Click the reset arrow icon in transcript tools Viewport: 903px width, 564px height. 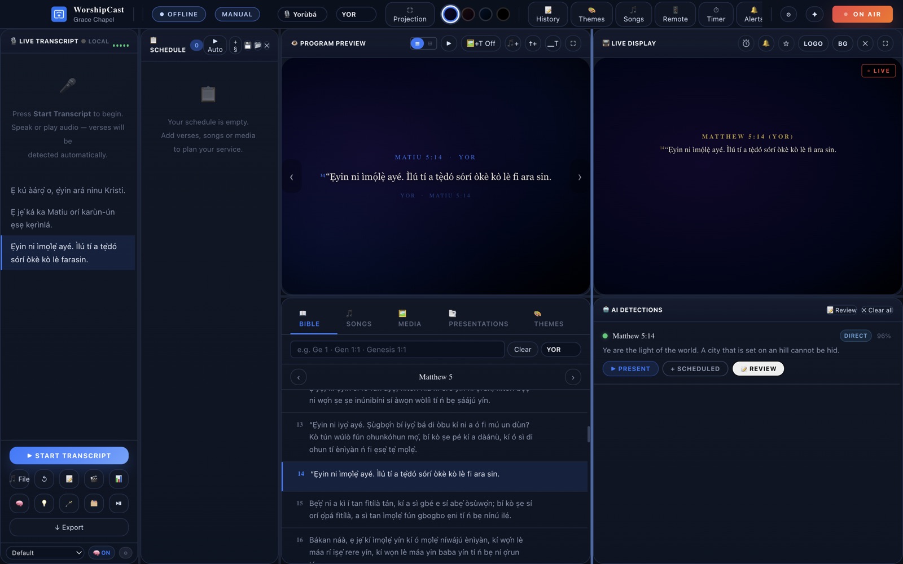coord(44,479)
